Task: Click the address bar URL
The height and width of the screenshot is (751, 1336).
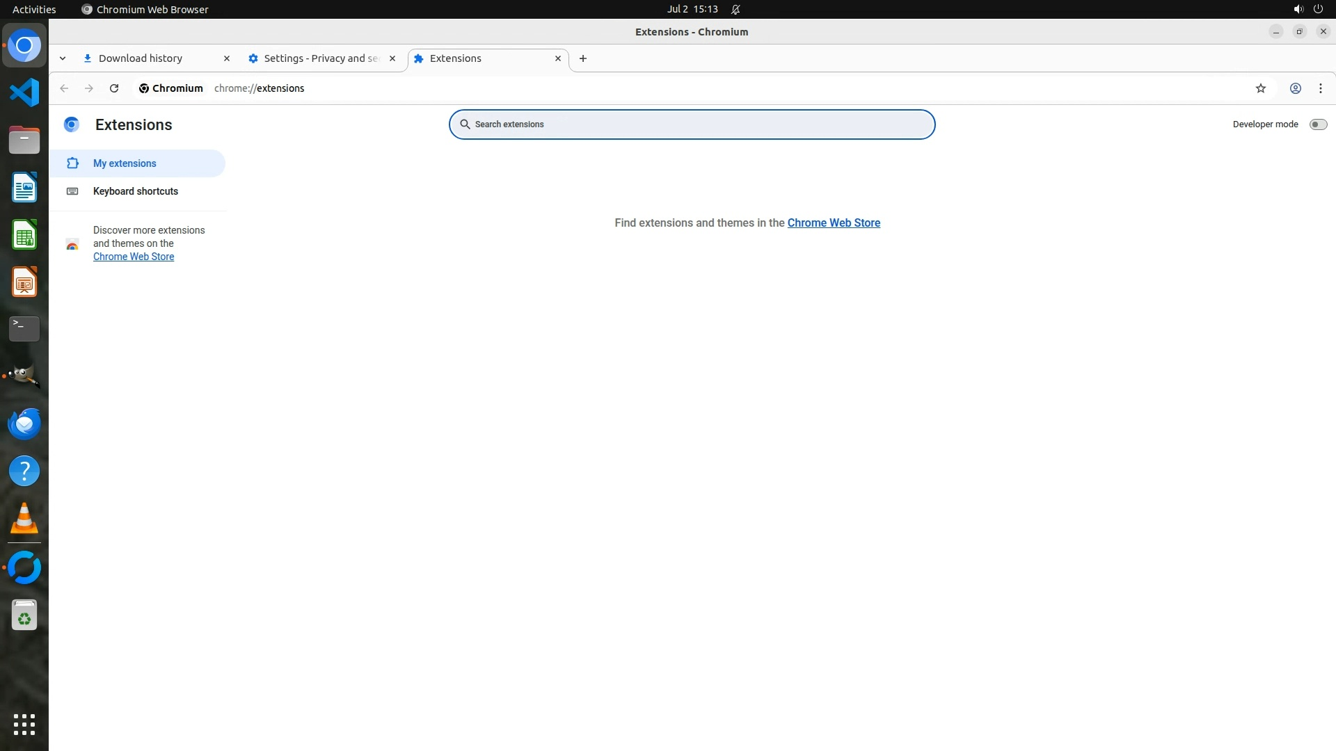Action: pyautogui.click(x=260, y=88)
